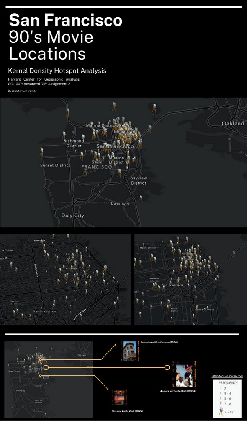
Task: Click the '9 - 12' legend entry text
Action: 229,412
